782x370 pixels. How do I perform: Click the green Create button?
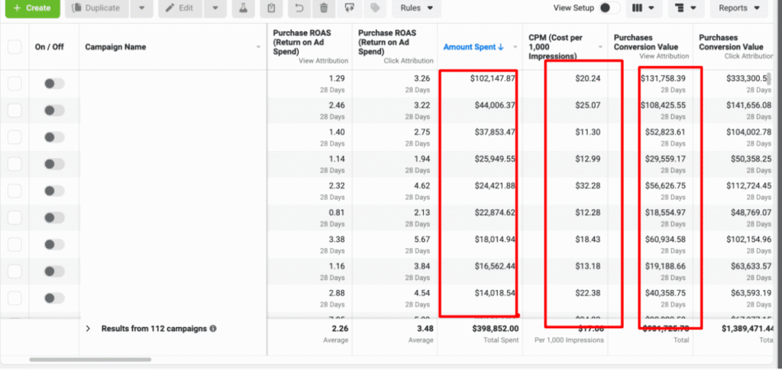click(31, 8)
